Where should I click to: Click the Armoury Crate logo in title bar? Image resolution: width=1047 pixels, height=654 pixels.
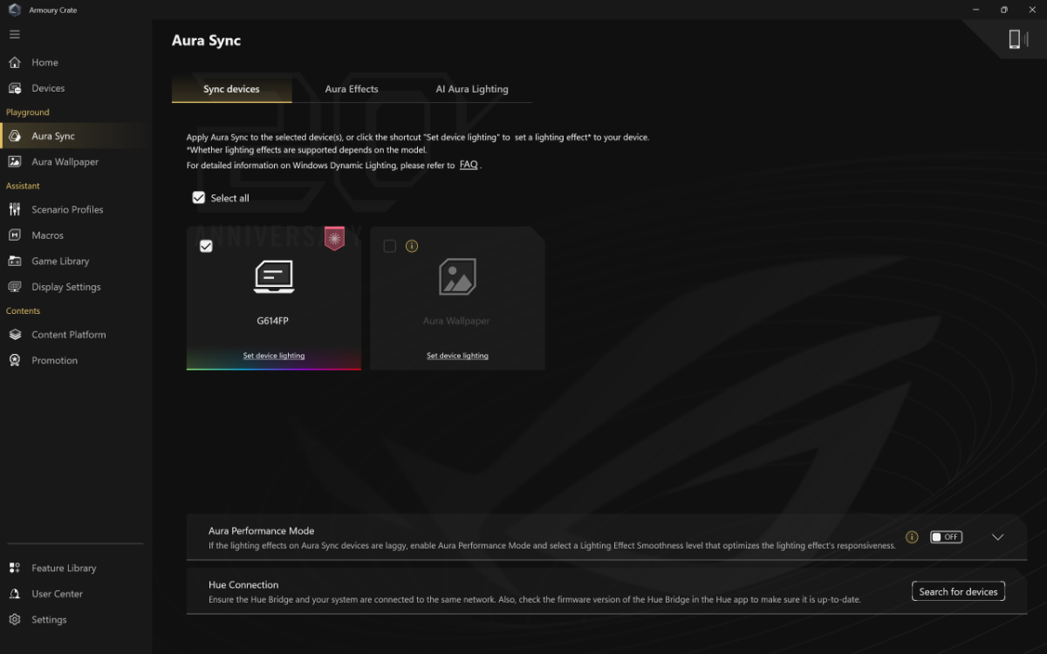14,10
